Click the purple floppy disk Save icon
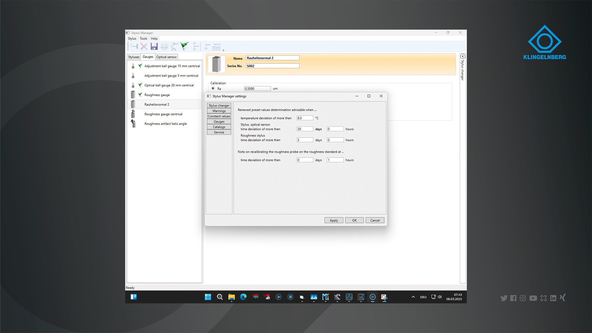 click(154, 47)
